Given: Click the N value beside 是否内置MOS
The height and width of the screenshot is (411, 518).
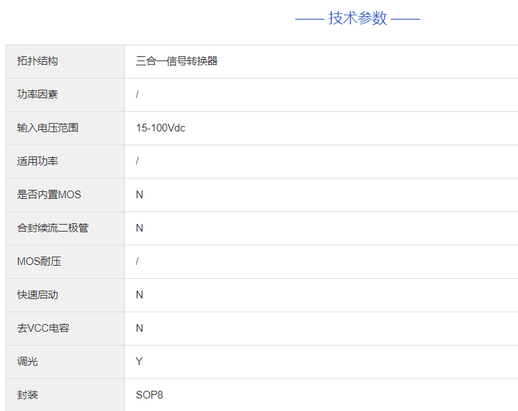Looking at the screenshot, I should (140, 195).
